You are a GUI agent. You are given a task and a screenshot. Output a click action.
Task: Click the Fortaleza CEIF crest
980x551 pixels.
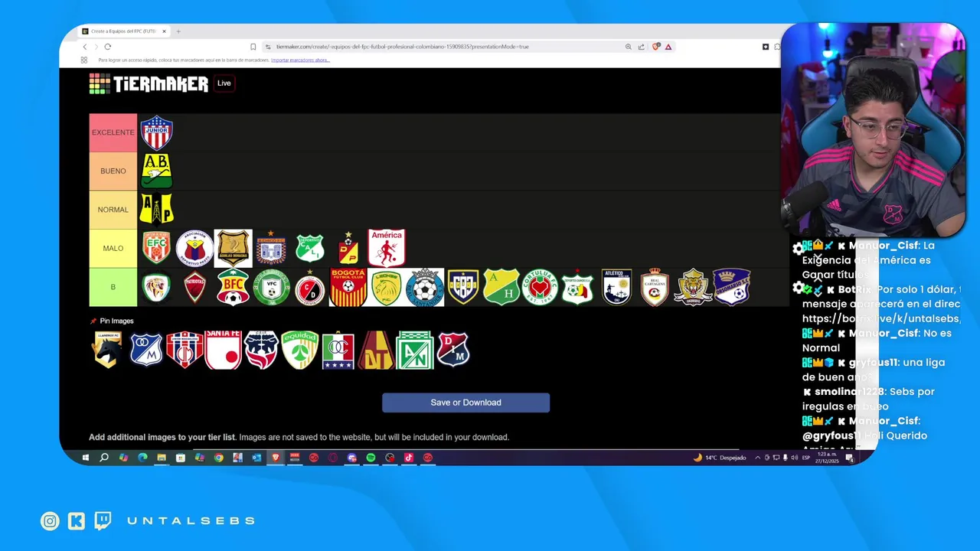click(x=261, y=350)
